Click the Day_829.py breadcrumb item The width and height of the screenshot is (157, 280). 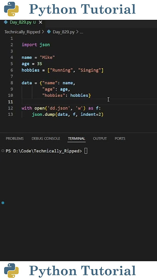pyautogui.click(x=64, y=32)
